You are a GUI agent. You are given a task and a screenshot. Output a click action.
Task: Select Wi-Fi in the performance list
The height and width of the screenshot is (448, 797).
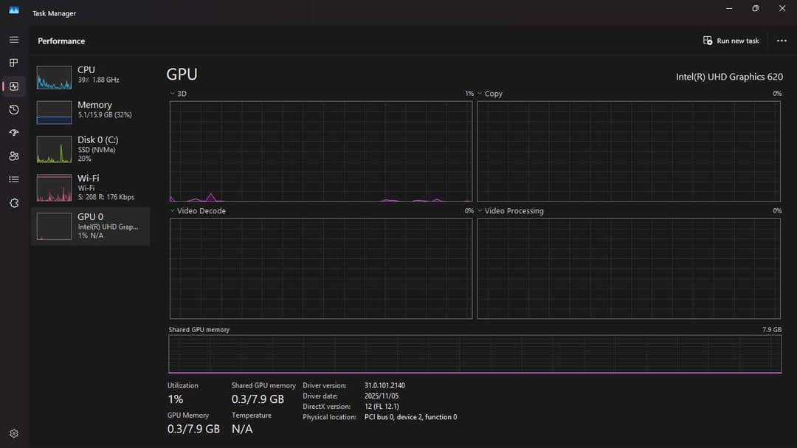(91, 187)
